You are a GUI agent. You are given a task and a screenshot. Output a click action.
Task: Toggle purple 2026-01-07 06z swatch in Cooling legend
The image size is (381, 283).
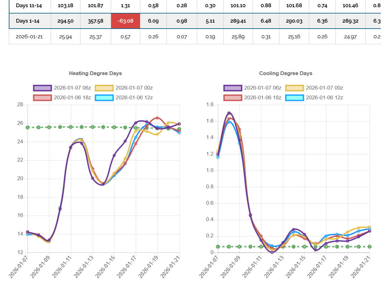pos(233,88)
